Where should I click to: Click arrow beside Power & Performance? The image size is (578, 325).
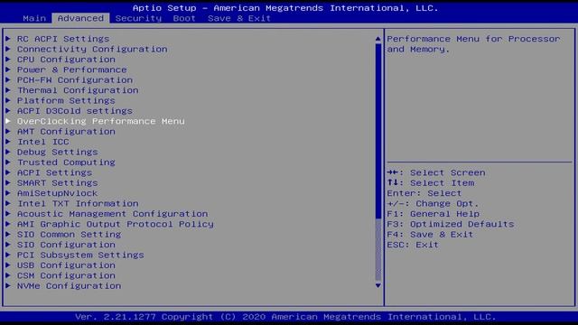(8, 70)
